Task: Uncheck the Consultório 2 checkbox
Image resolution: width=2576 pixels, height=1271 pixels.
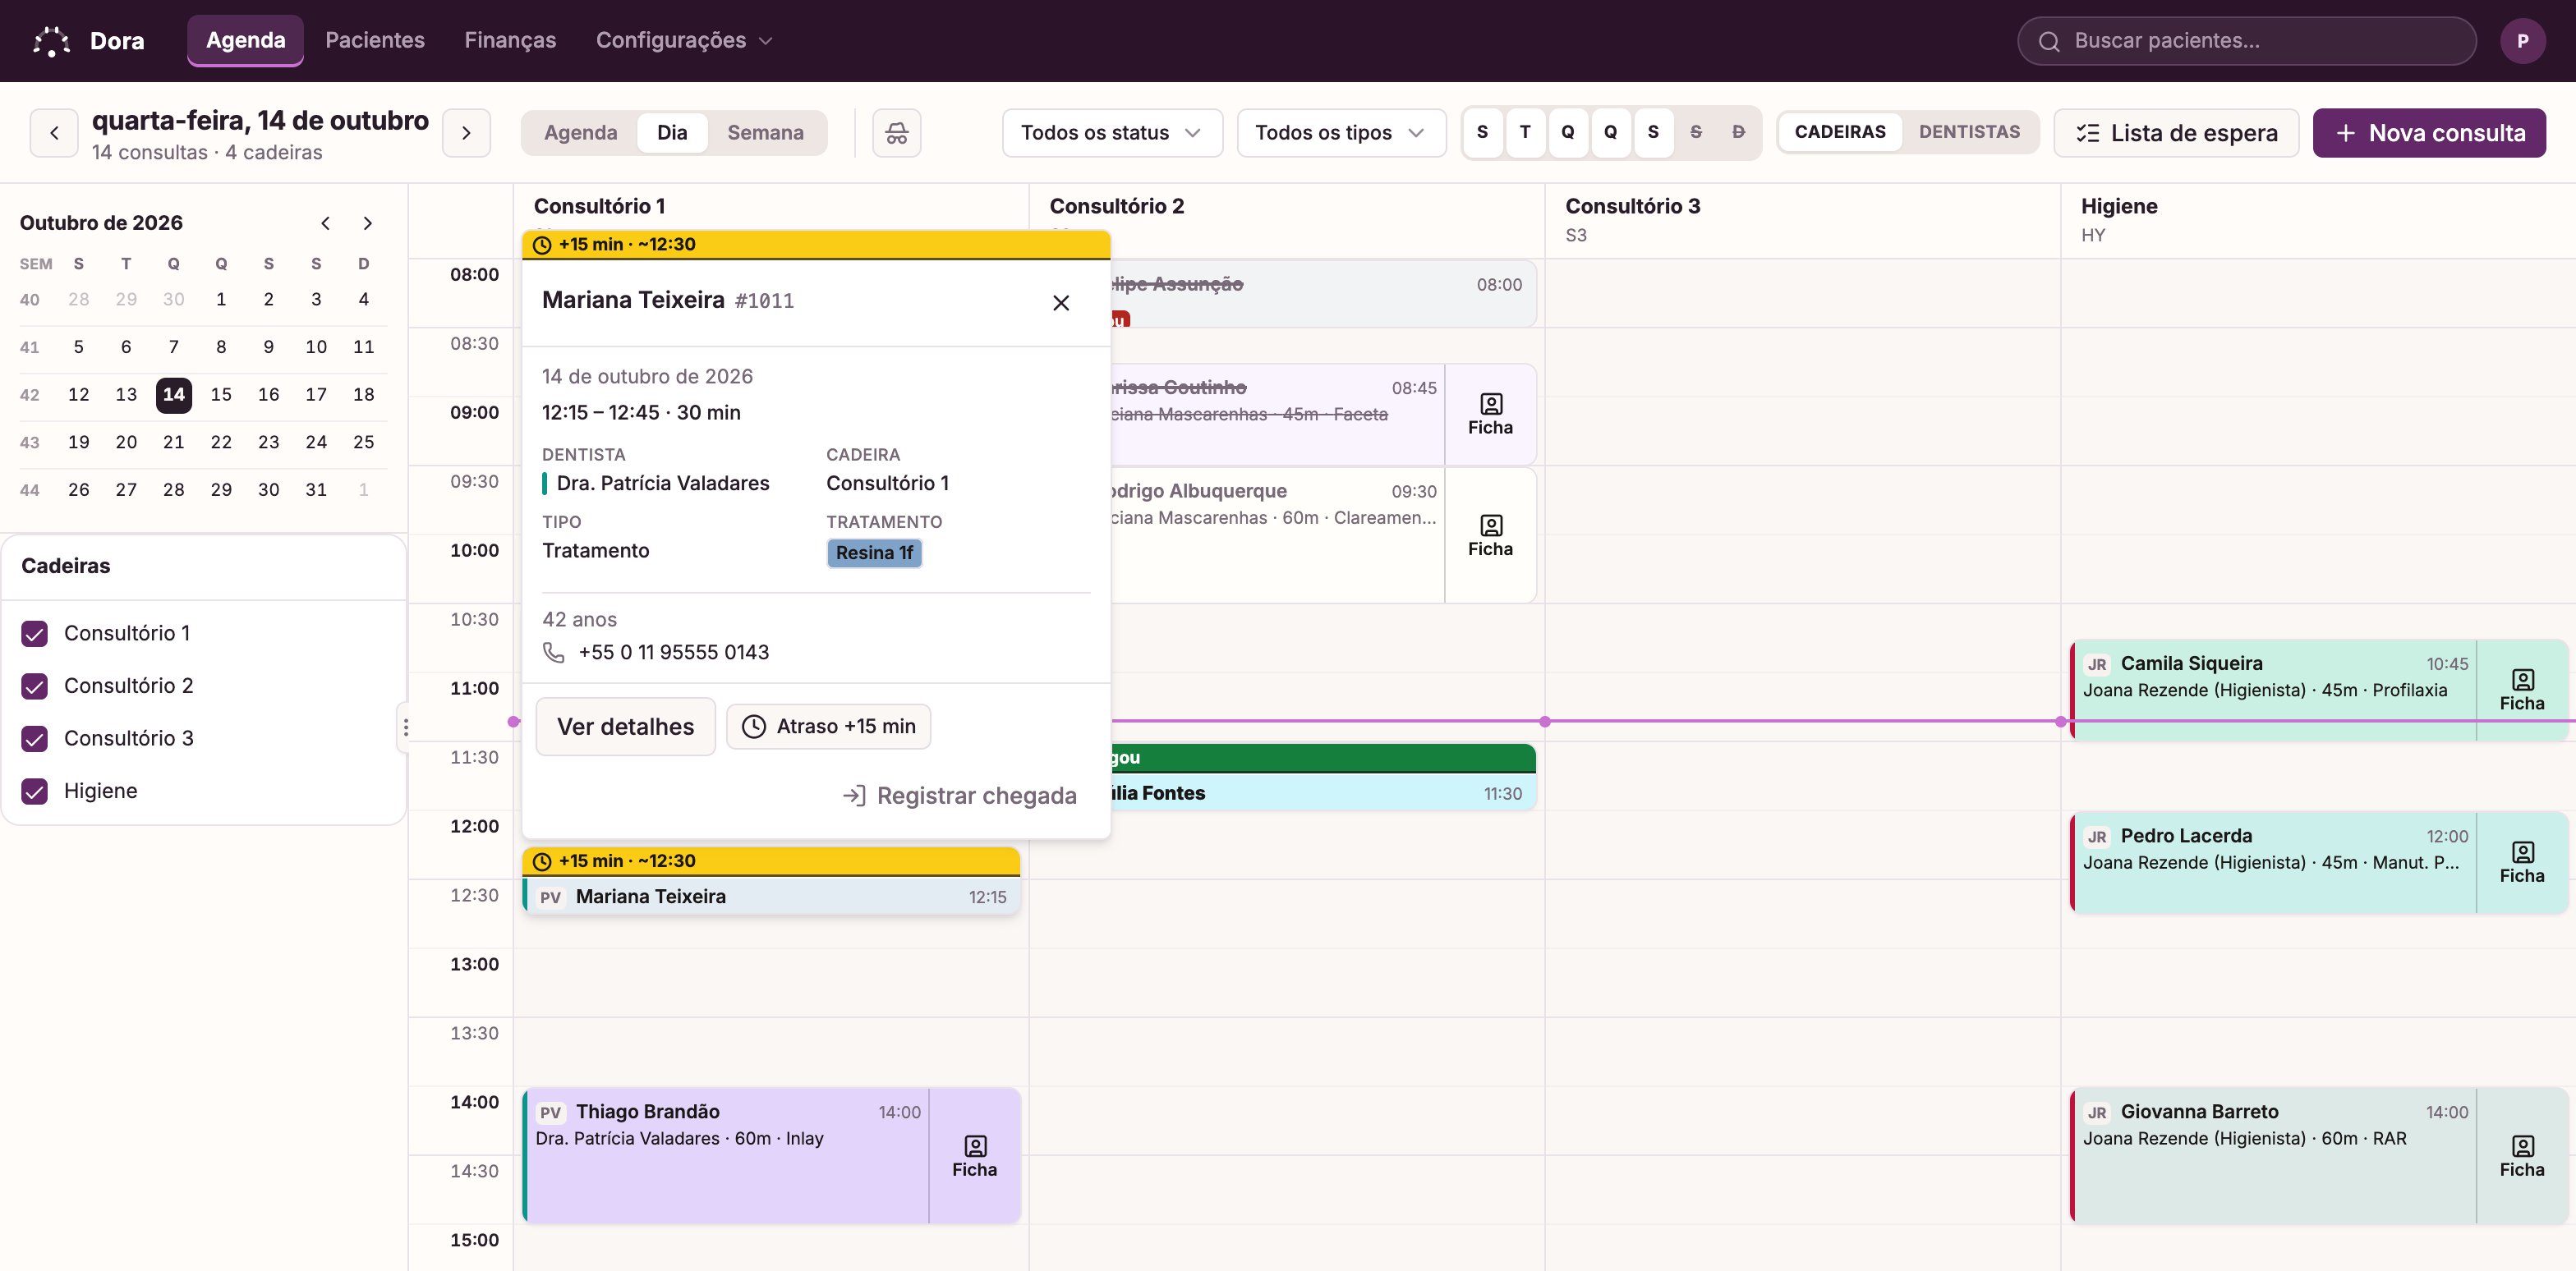Action: pos(34,686)
